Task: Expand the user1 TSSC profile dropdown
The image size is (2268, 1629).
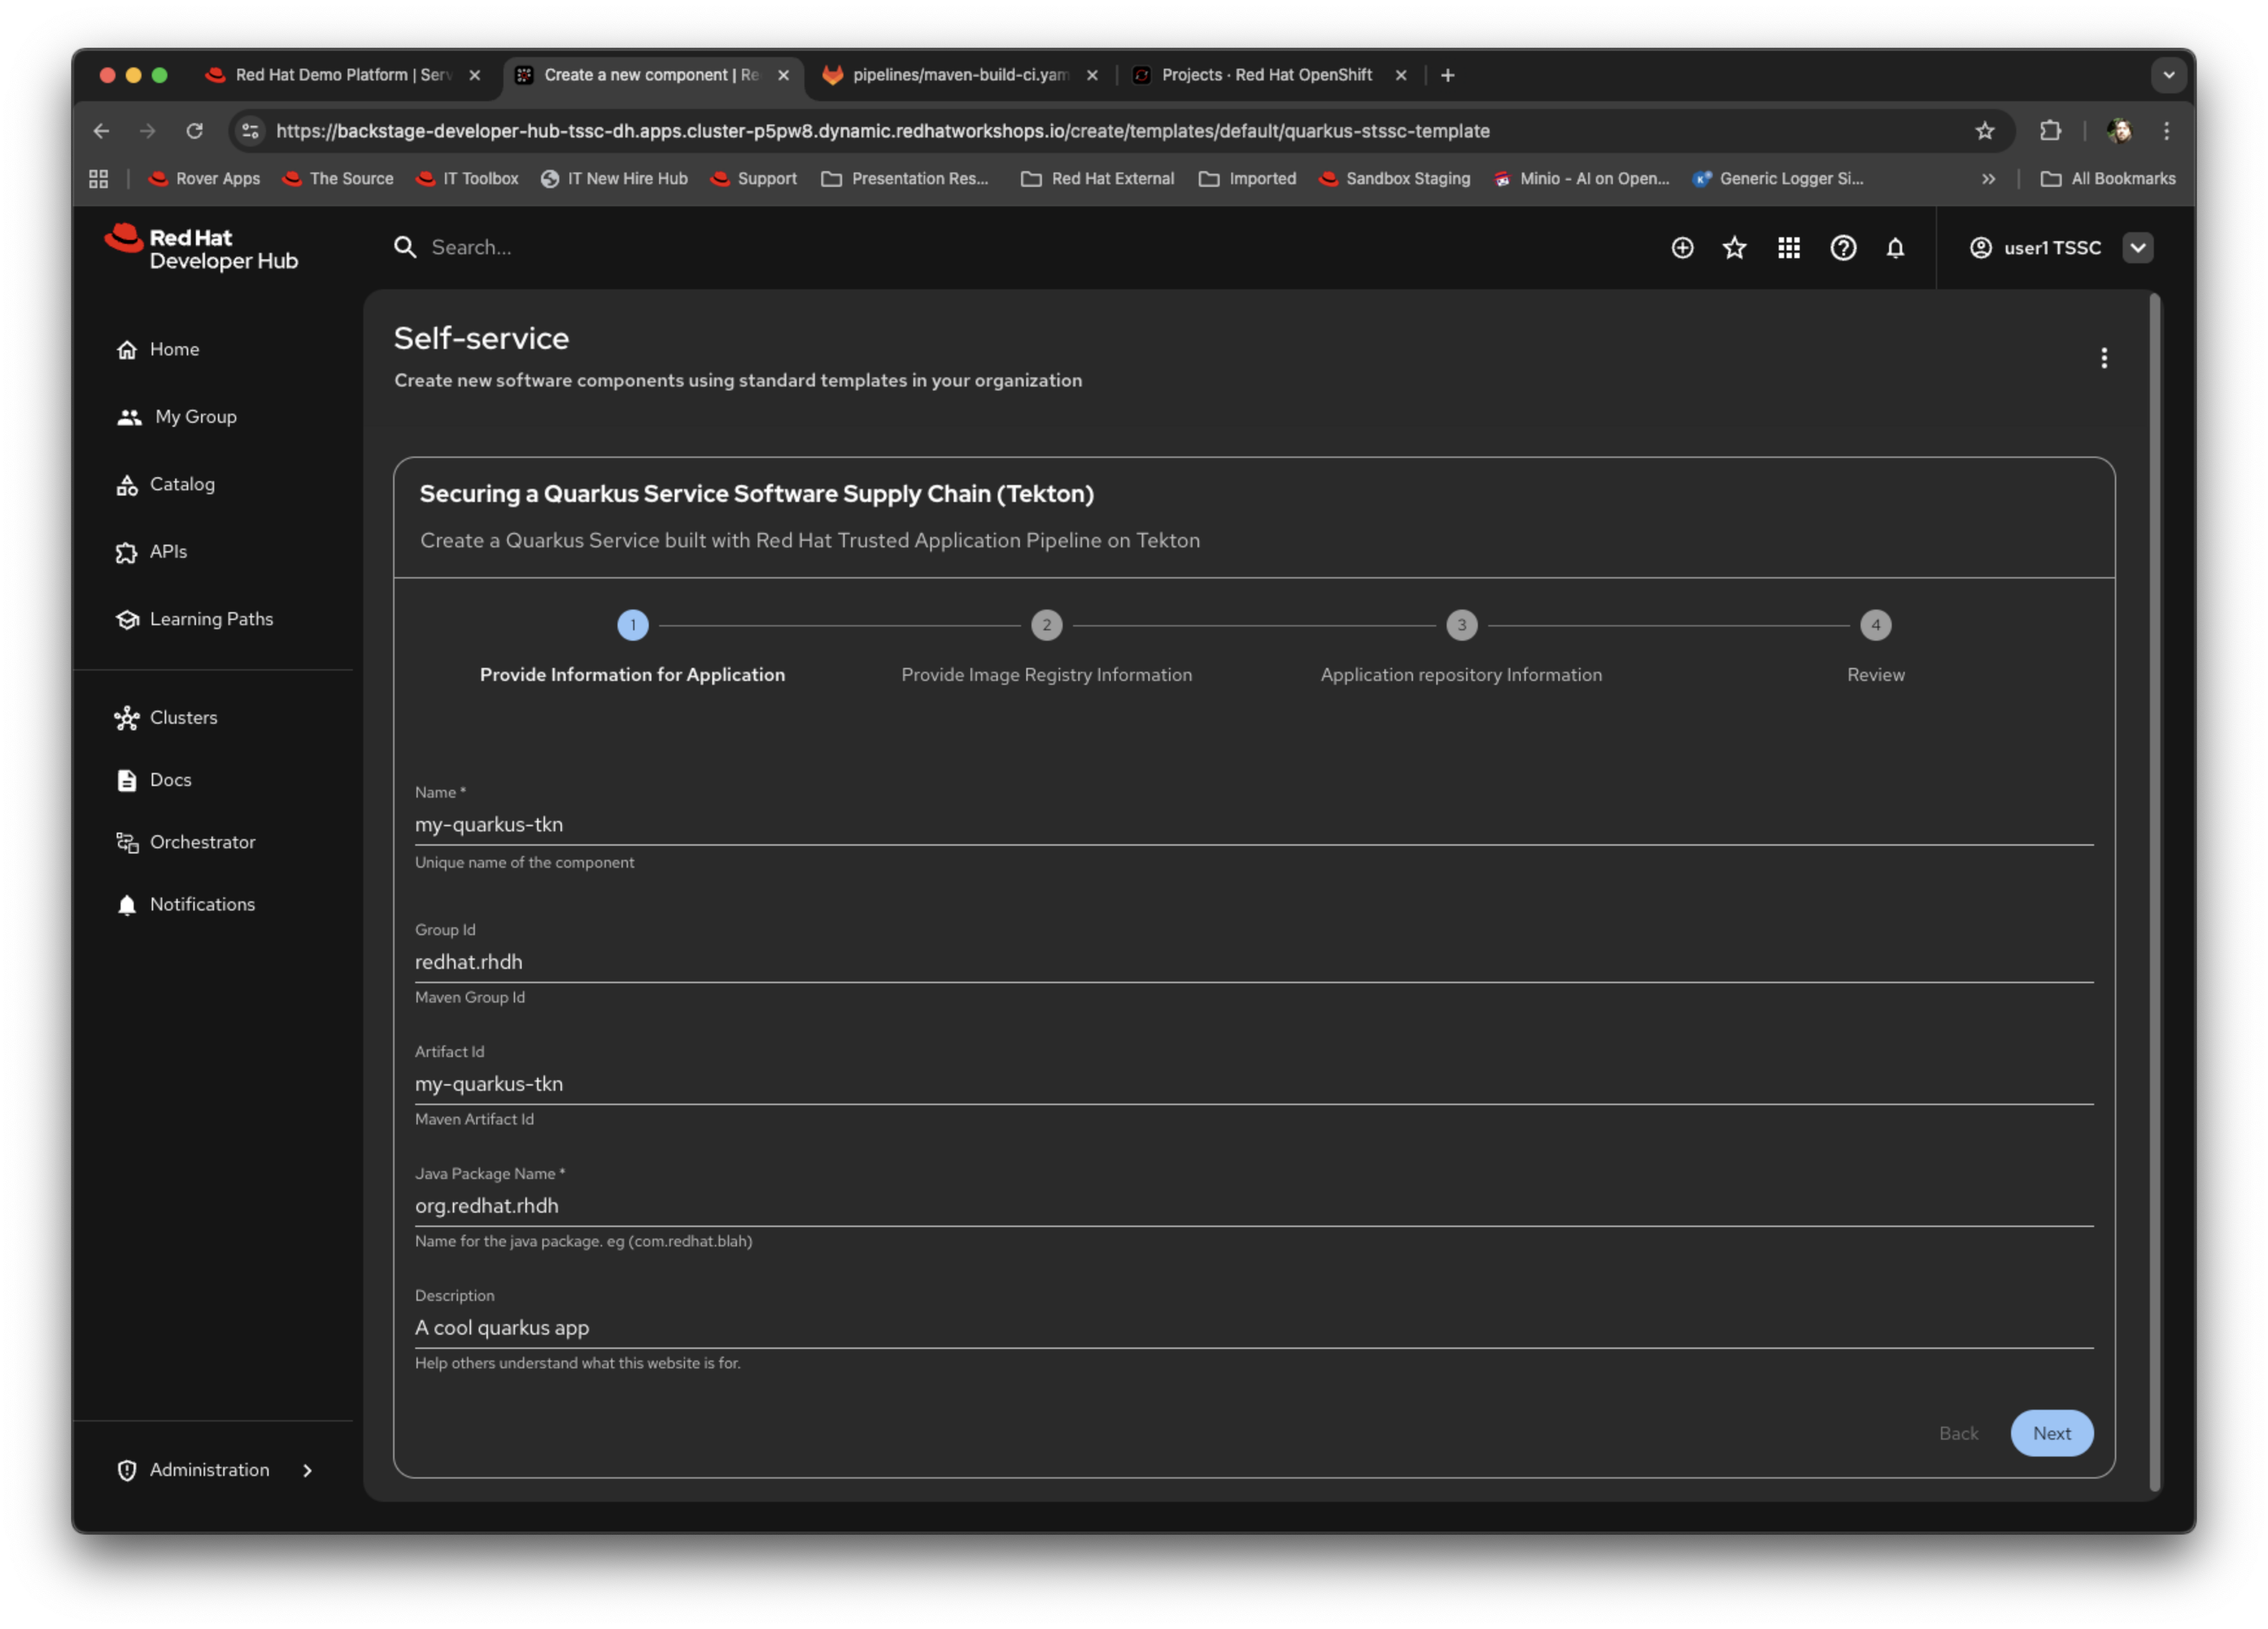Action: [x=2137, y=248]
